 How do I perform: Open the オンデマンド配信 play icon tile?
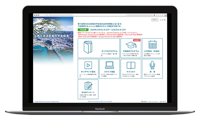pos(88,69)
